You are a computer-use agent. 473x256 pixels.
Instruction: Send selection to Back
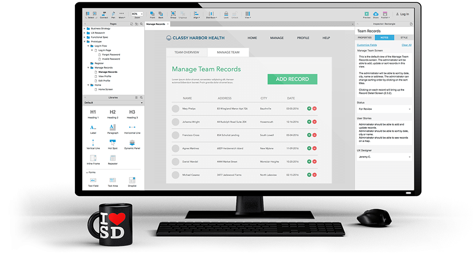point(161,15)
